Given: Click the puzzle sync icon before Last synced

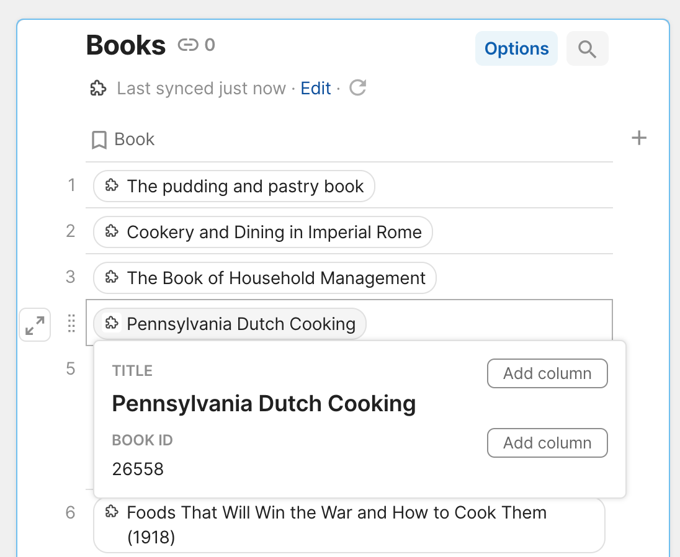Looking at the screenshot, I should pos(98,88).
